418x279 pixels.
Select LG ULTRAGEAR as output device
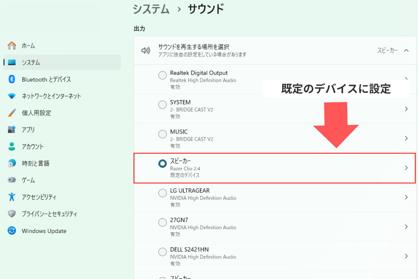point(162,193)
